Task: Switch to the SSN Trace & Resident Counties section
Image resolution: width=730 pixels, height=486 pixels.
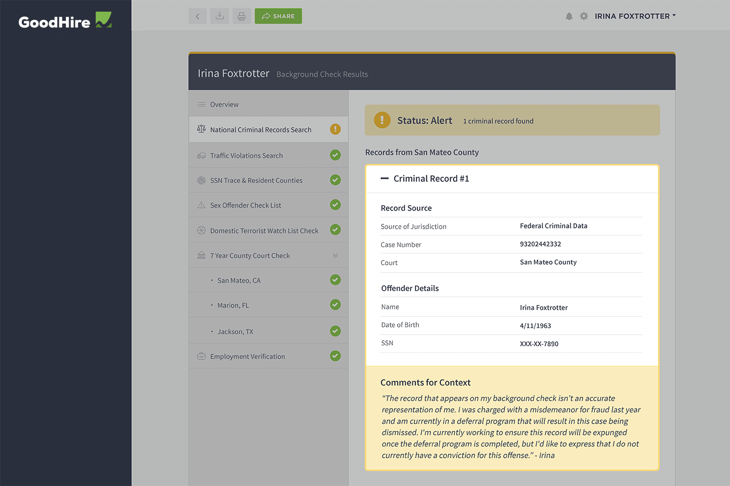Action: pyautogui.click(x=256, y=180)
